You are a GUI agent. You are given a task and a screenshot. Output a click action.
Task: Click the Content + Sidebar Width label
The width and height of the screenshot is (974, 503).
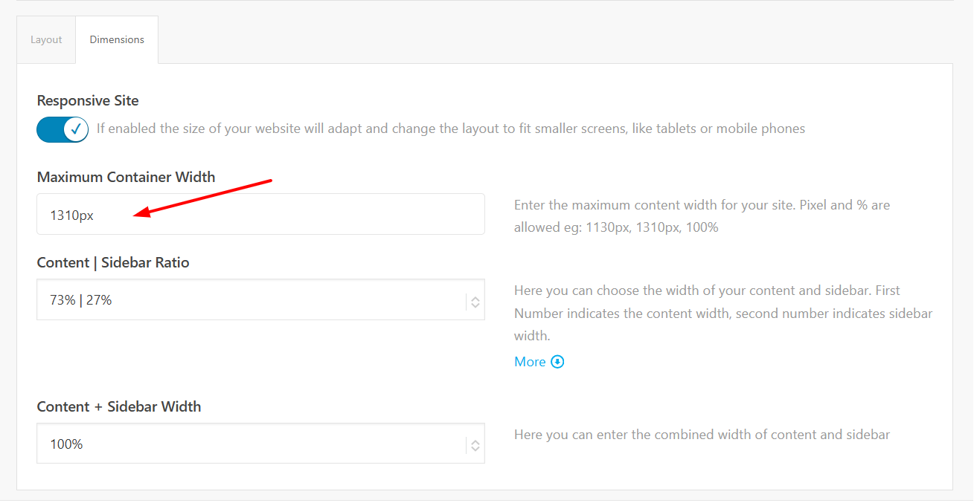click(119, 407)
